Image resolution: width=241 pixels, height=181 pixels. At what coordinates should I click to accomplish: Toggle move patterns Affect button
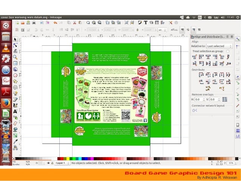[x=199, y=30]
